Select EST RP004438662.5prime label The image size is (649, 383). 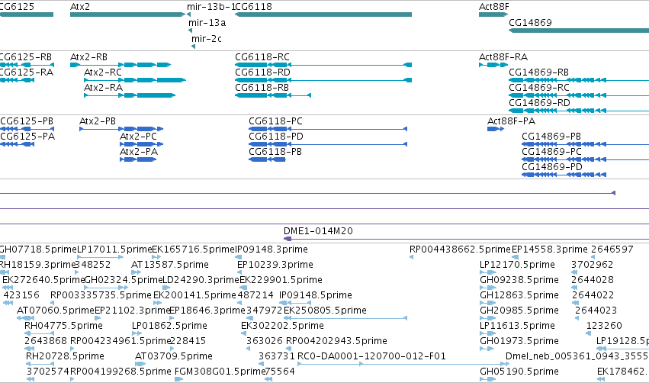pyautogui.click(x=461, y=249)
